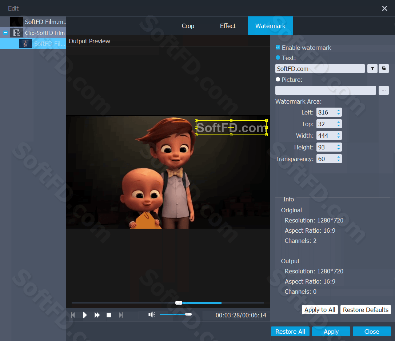
Task: Switch to the Crop tab
Action: coord(188,26)
